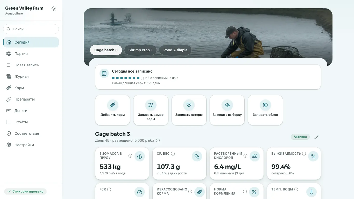
Task: Click the text Самая длинная серия: 121 день
Action: tap(136, 83)
